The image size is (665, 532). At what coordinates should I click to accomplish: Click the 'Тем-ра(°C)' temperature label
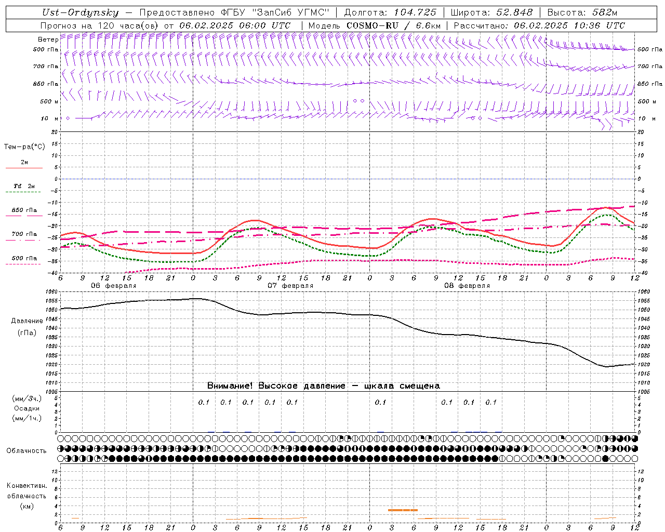click(24, 147)
